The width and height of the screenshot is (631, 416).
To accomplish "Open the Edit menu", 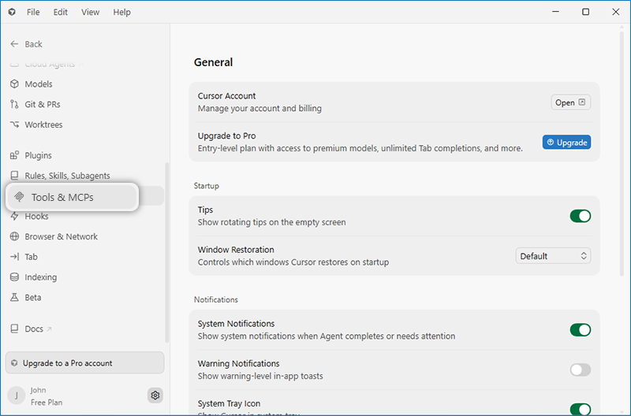I will pos(61,12).
